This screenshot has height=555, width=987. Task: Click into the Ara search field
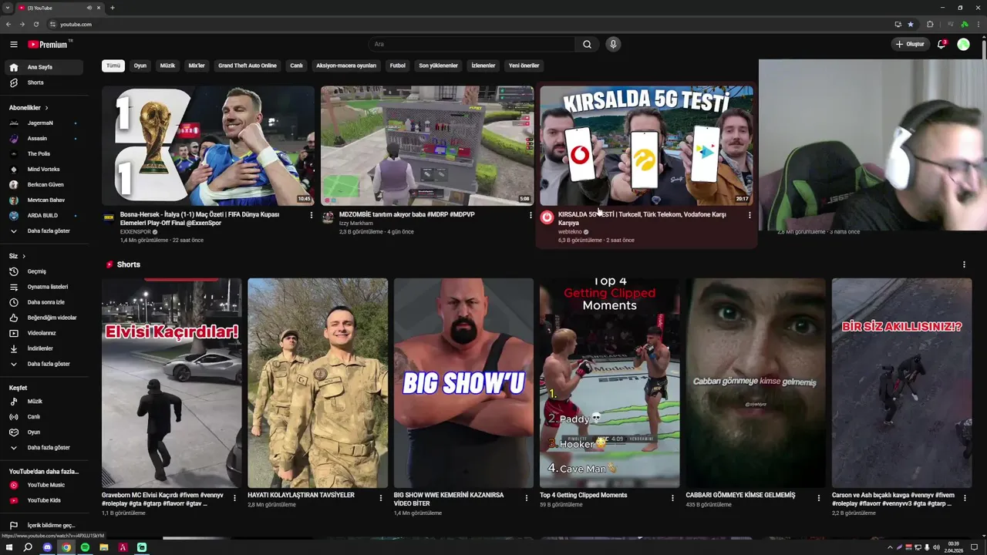(471, 45)
